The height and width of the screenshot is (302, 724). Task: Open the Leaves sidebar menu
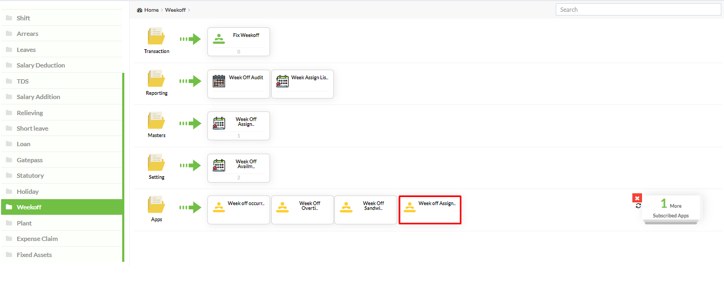(x=62, y=49)
